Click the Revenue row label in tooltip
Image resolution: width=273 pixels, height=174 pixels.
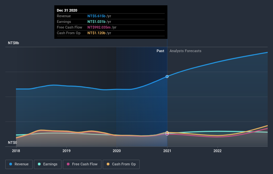pos(64,16)
